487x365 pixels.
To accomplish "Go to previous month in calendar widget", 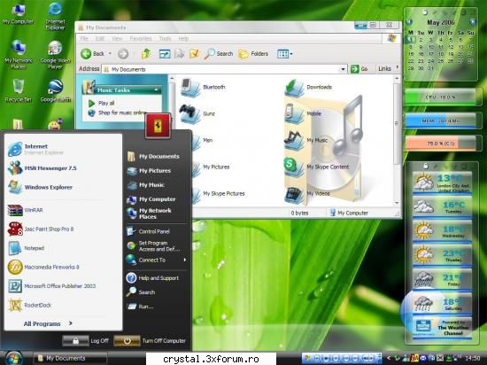I will click(409, 22).
